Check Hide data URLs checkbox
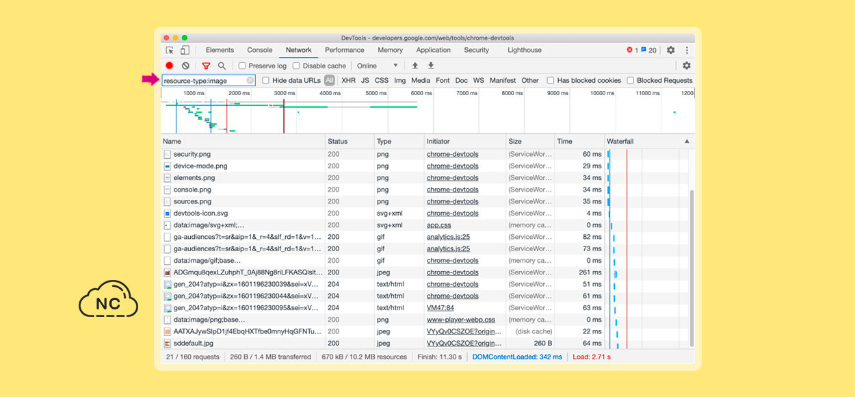The height and width of the screenshot is (397, 855). click(x=266, y=81)
